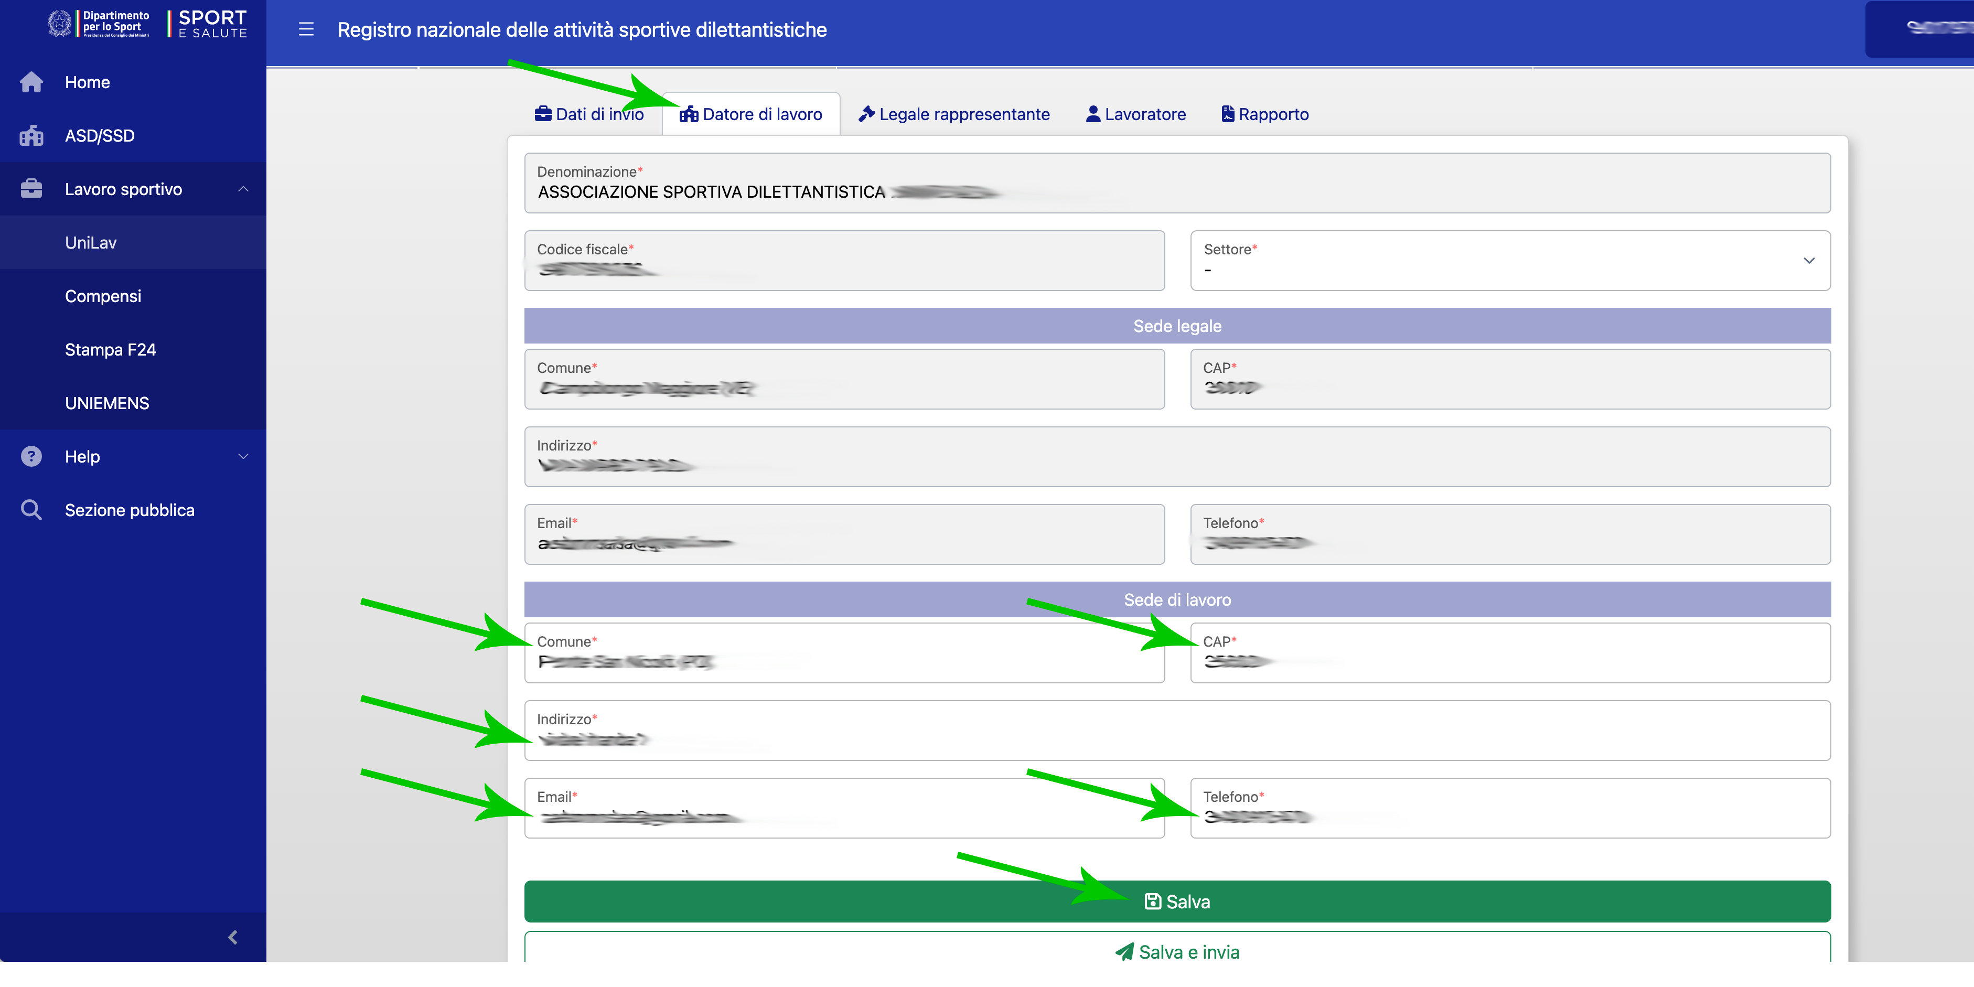Toggle the hamburger menu icon
Viewport: 1974px width, 987px height.
[x=306, y=30]
